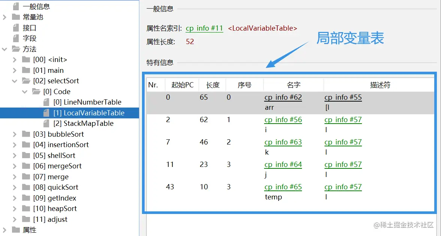The image size is (441, 236).
Task: Expand the 属性 node
Action: coord(4,230)
